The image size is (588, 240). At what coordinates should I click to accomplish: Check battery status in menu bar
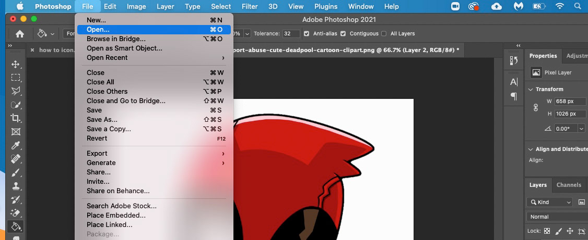pyautogui.click(x=539, y=6)
